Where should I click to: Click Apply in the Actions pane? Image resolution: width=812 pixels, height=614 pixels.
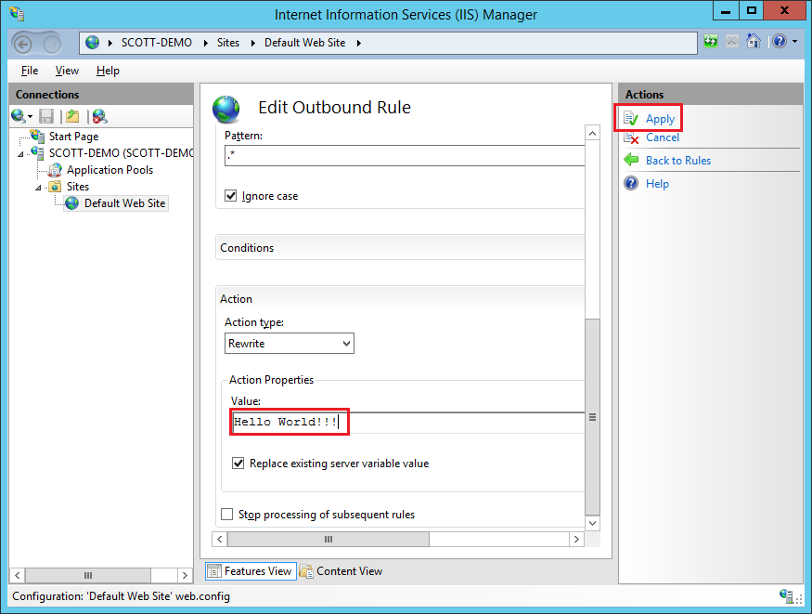click(660, 119)
